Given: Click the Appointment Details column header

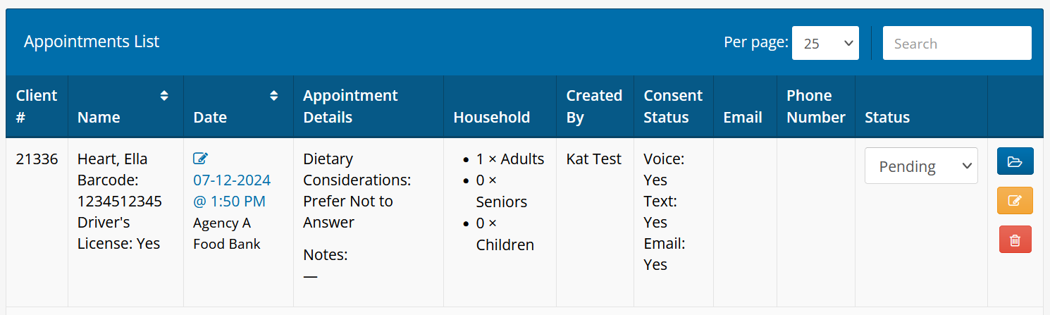Looking at the screenshot, I should pos(350,106).
